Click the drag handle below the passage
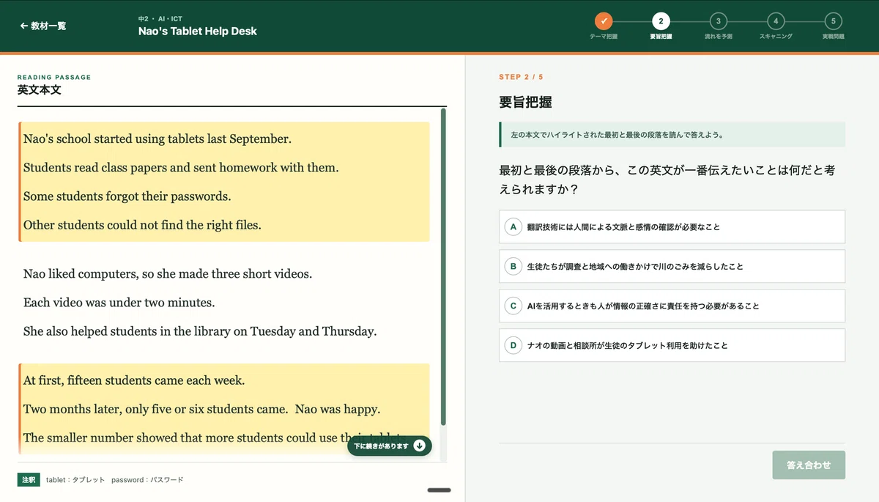This screenshot has height=502, width=879. click(439, 490)
